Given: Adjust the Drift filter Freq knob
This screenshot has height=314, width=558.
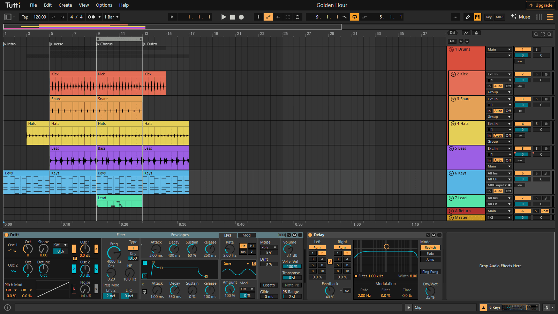Looking at the screenshot, I should (114, 253).
